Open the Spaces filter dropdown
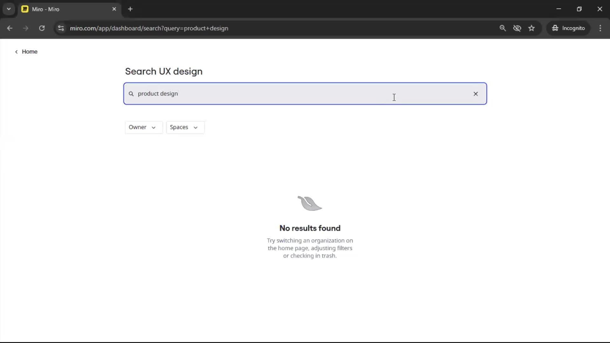The image size is (610, 343). [x=185, y=127]
